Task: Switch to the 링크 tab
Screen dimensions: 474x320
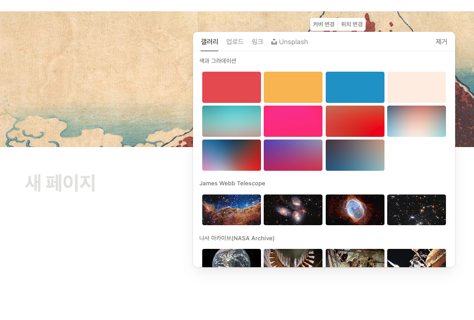Action: 257,41
